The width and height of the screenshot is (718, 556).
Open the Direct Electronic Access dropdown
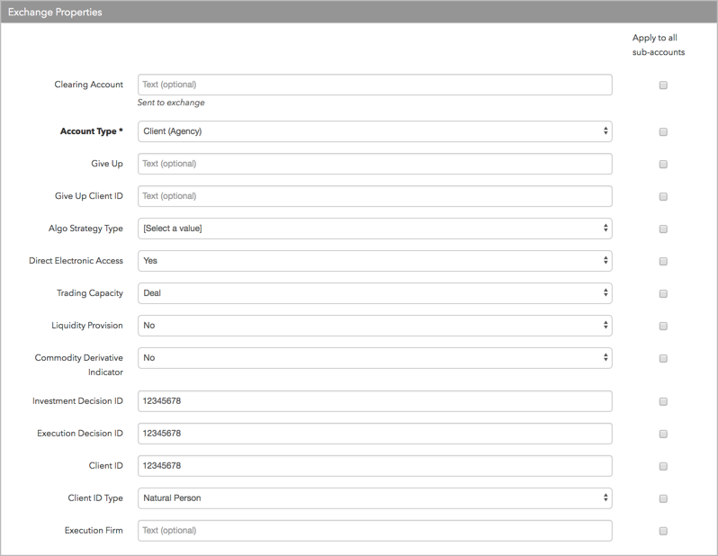375,261
